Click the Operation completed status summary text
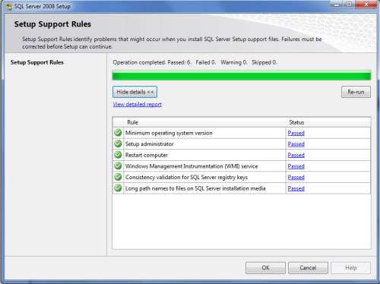This screenshot has height=284, width=380. (195, 62)
